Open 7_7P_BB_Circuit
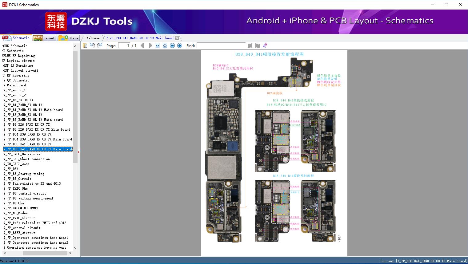 (18, 179)
